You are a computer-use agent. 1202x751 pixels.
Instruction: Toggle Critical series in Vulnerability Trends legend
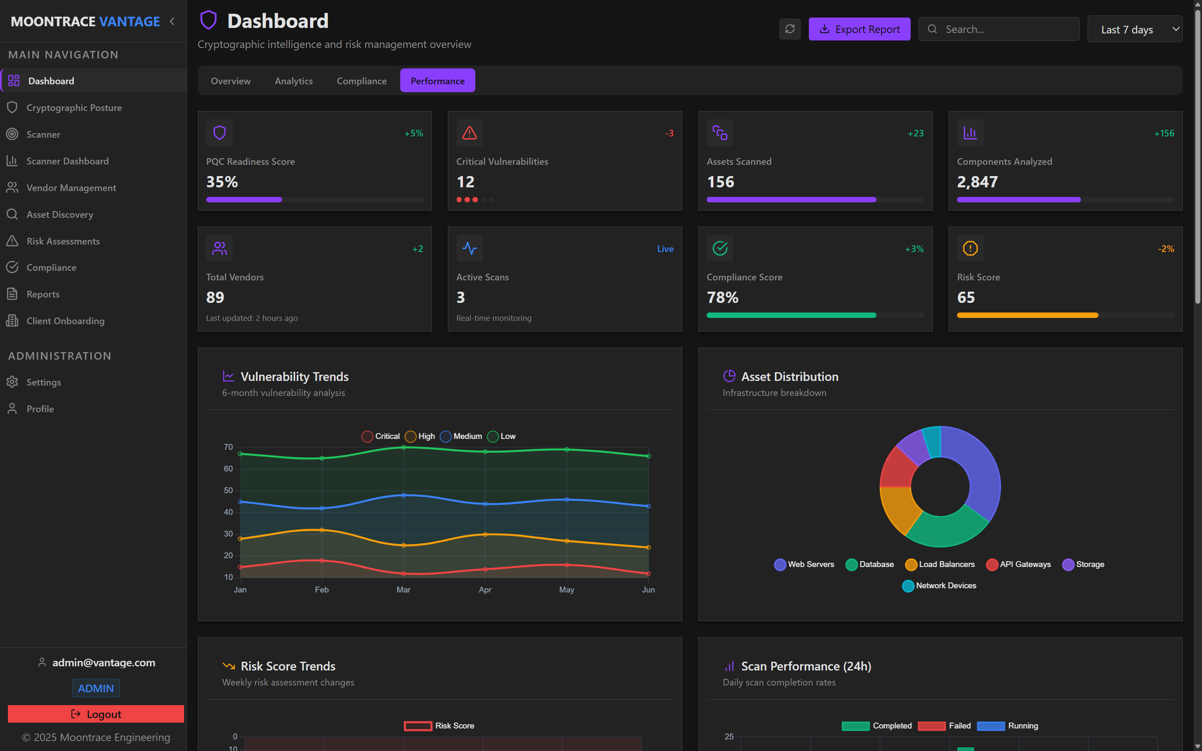click(381, 436)
